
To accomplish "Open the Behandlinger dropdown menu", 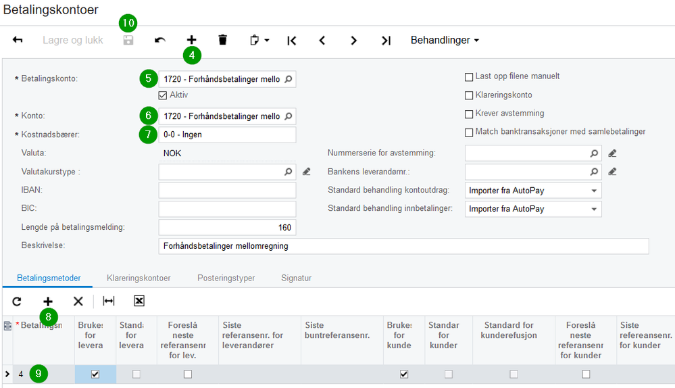I will pyautogui.click(x=445, y=41).
